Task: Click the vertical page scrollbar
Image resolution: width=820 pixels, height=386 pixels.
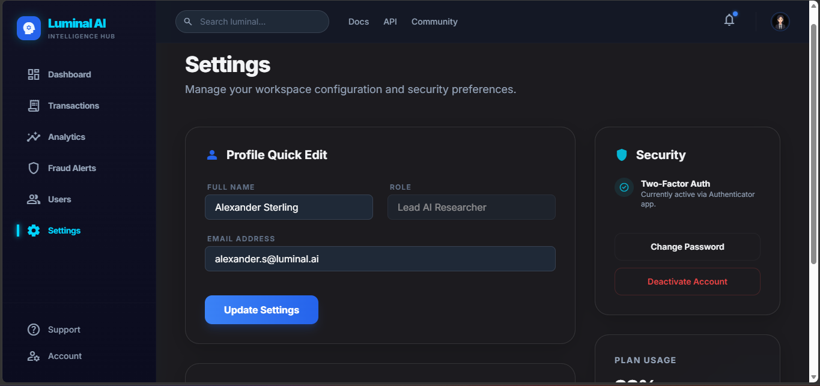Action: coord(814,144)
